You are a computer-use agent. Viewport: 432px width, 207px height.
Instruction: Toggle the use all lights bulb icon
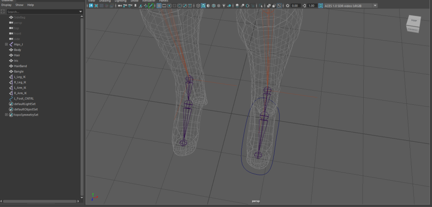pos(224,6)
